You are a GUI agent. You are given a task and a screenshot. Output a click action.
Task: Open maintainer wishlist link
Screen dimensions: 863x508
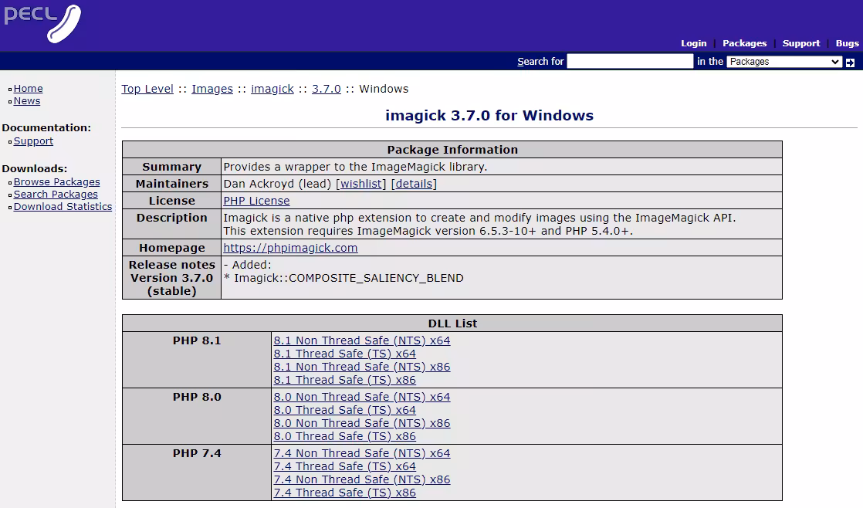click(x=361, y=184)
